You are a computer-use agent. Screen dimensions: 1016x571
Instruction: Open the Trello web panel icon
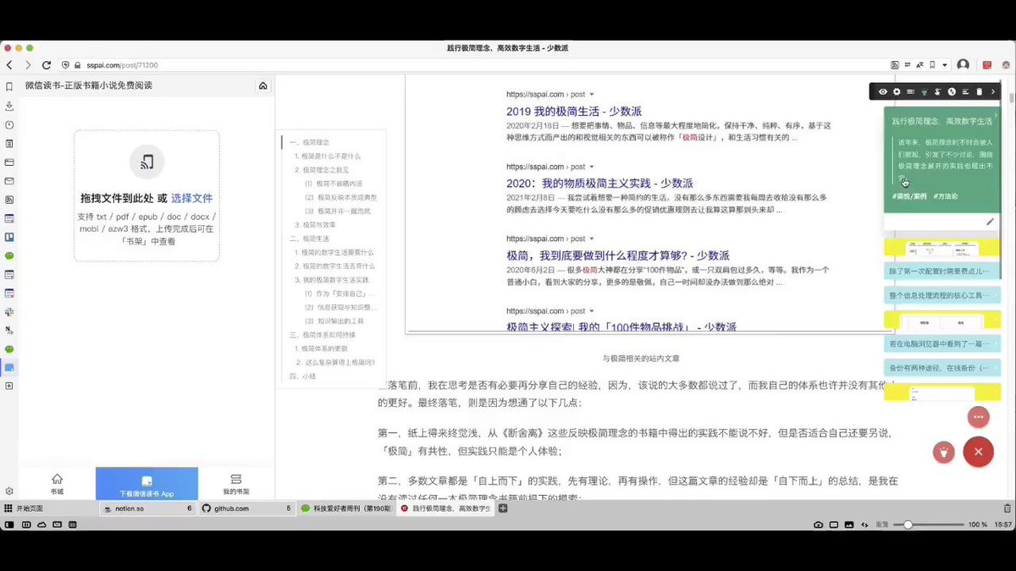pos(9,237)
